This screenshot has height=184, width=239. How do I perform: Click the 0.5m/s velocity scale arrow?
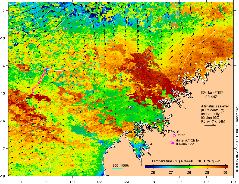click(x=210, y=125)
